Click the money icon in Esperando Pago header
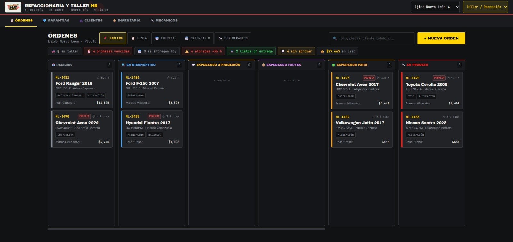 (x=333, y=65)
